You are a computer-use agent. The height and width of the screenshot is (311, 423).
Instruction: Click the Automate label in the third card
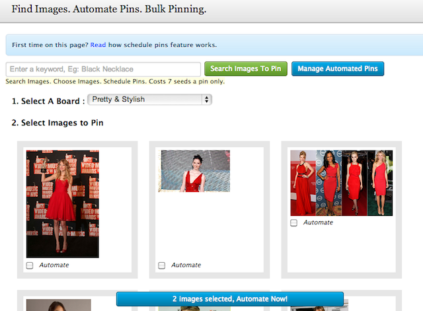[318, 223]
